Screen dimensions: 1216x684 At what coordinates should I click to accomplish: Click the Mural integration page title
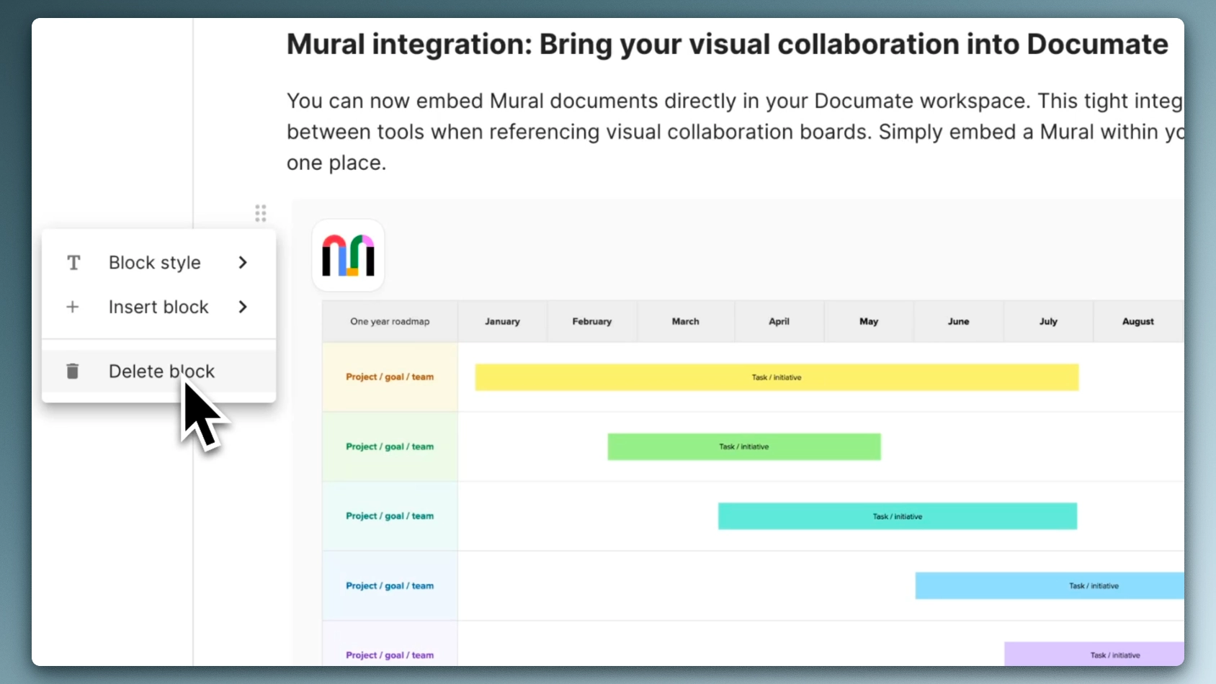coord(726,44)
